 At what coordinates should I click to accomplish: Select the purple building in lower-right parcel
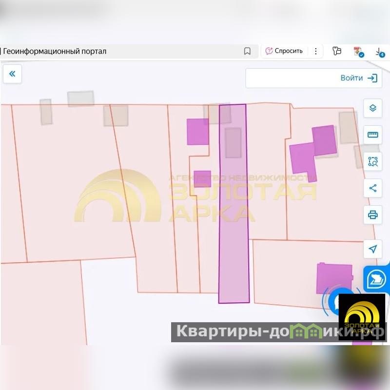tap(334, 278)
